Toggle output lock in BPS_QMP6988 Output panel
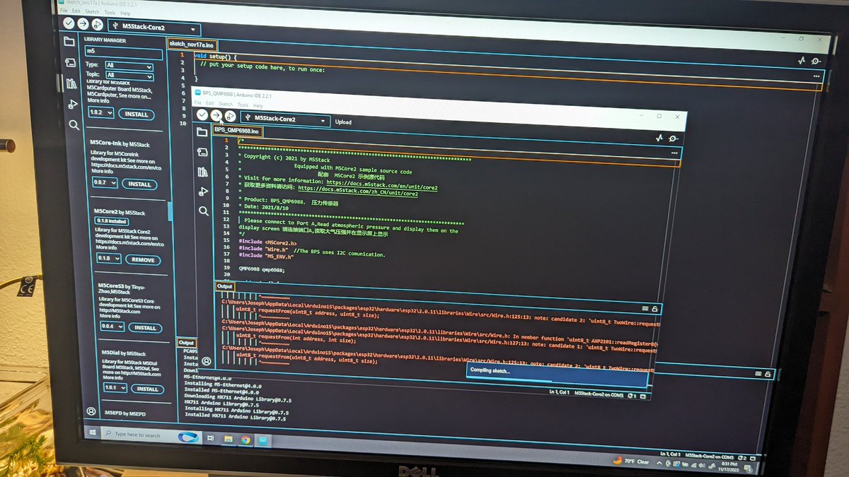This screenshot has height=477, width=849. 655,309
